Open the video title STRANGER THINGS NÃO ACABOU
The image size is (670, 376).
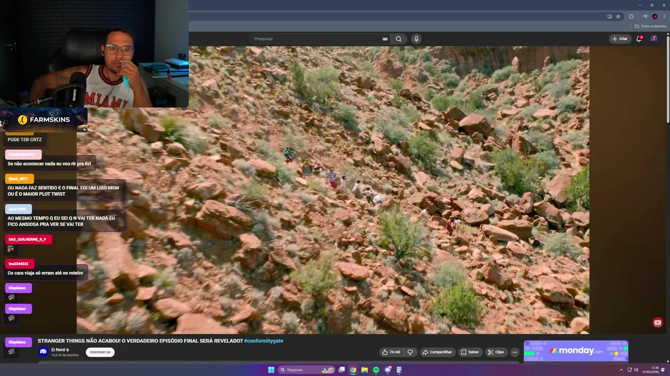(x=140, y=340)
